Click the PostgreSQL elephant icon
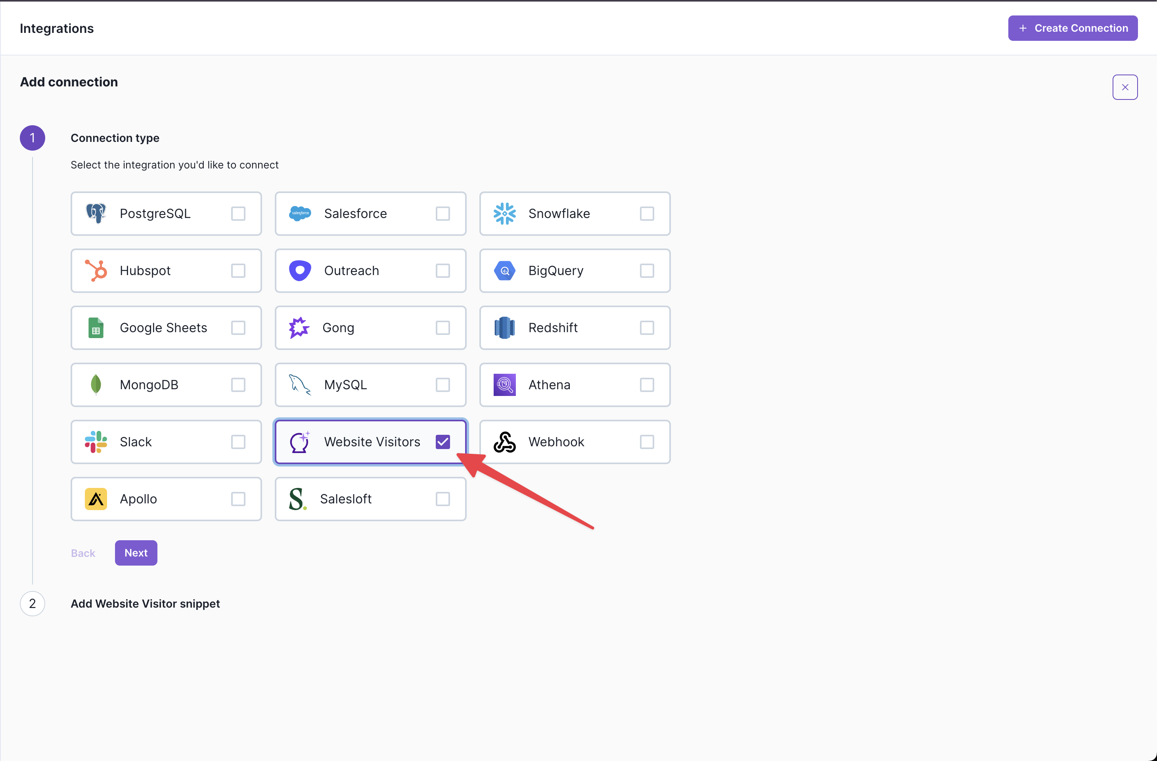 point(96,213)
